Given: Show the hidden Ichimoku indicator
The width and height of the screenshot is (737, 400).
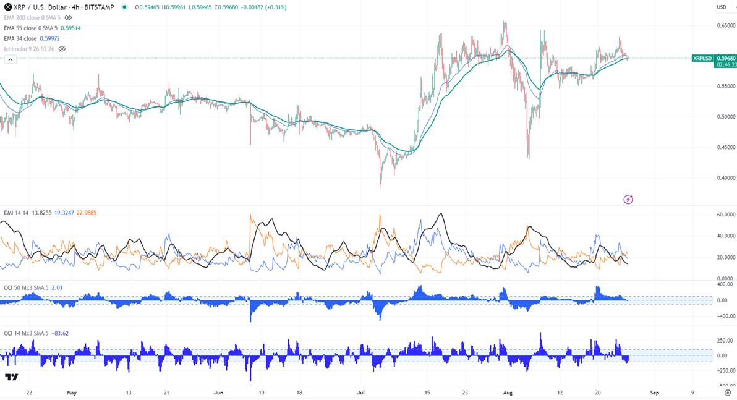Looking at the screenshot, I should (x=62, y=49).
